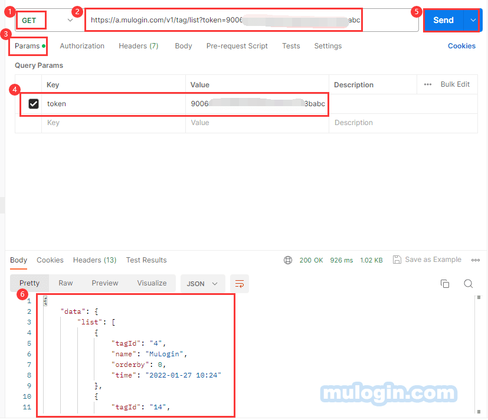Click the network globe icon
The image size is (488, 420).
click(288, 260)
